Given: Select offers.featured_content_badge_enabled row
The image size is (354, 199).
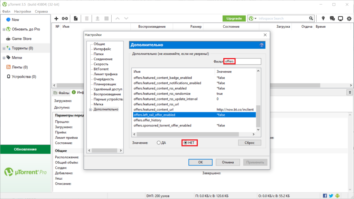Looking at the screenshot, I should 194,78.
